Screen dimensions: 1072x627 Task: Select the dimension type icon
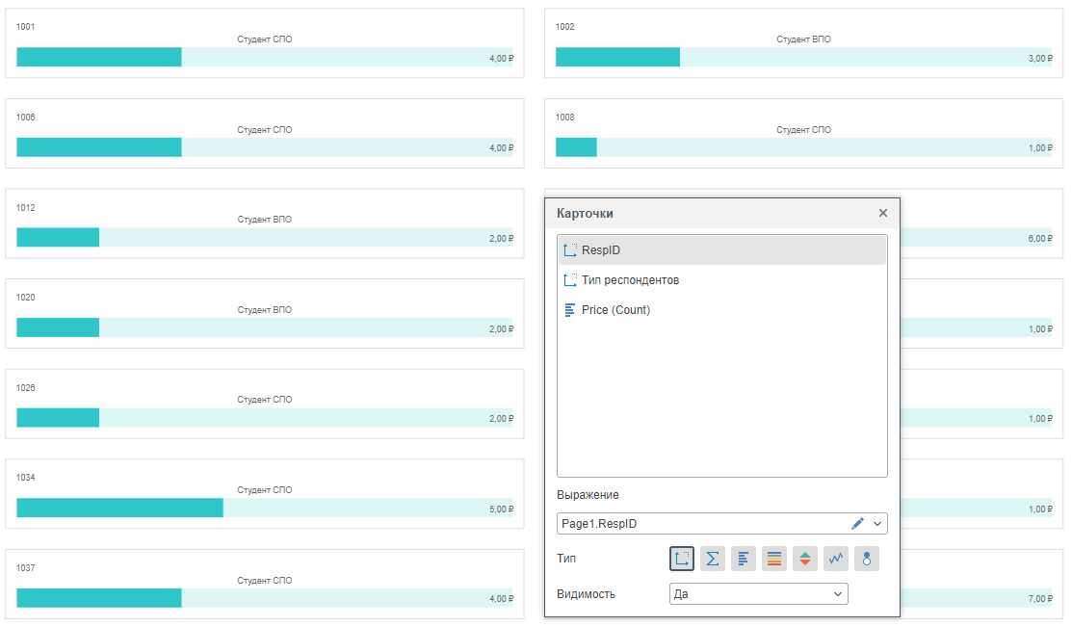coord(682,559)
